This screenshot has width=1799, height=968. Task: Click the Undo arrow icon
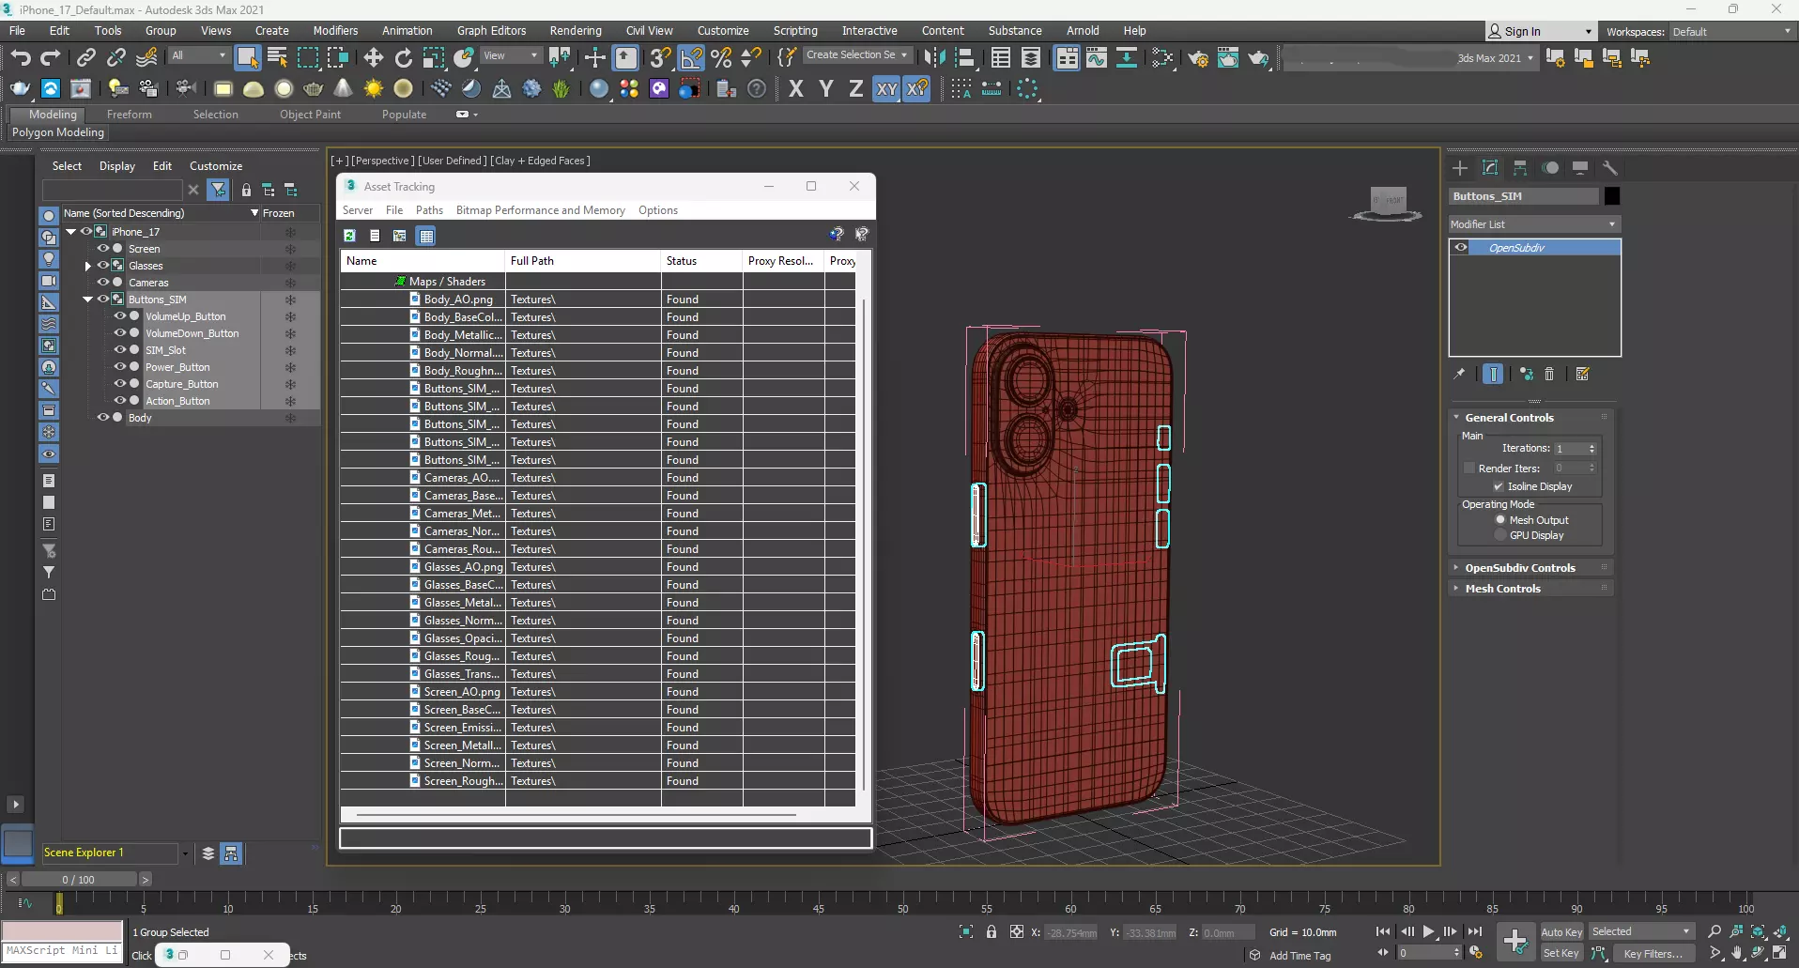[20, 58]
